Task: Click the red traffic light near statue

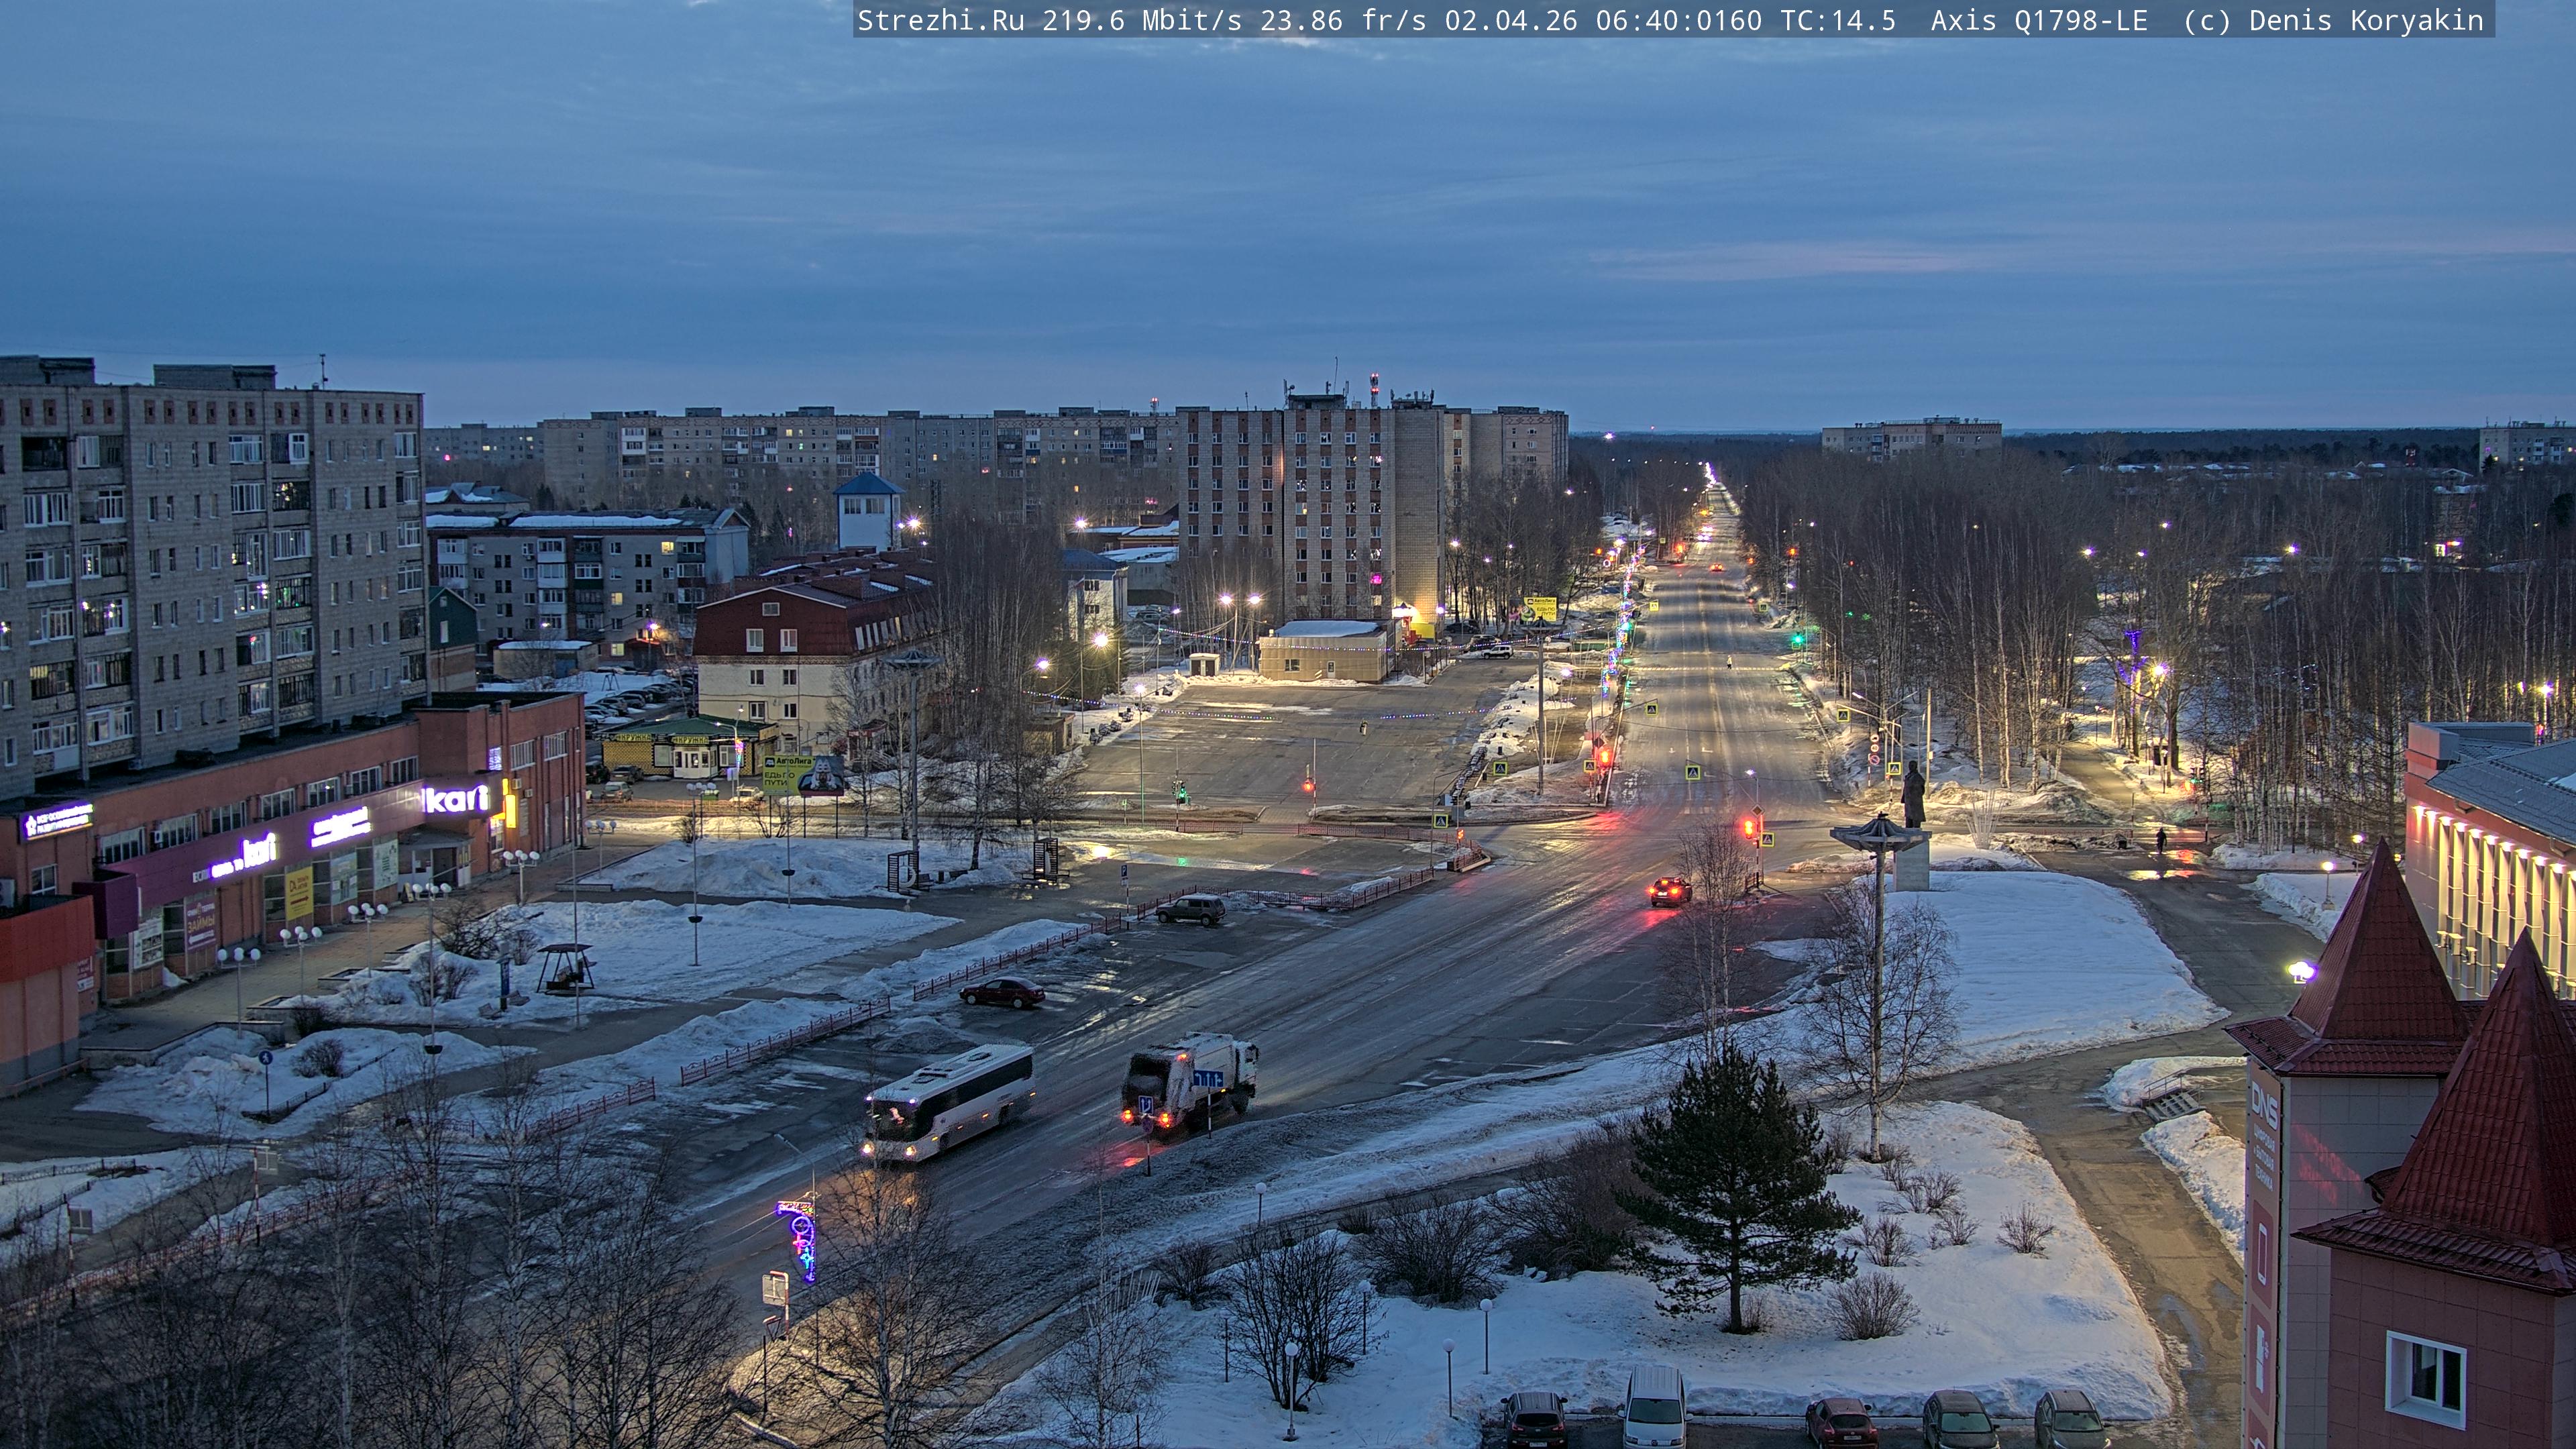Action: (1749, 828)
